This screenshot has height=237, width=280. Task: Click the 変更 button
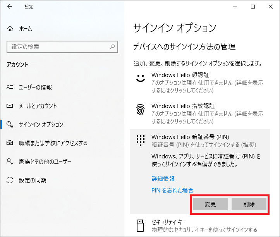tap(210, 204)
